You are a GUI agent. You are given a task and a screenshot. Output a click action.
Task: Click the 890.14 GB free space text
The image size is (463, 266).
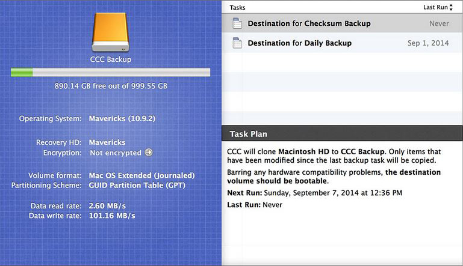point(111,86)
